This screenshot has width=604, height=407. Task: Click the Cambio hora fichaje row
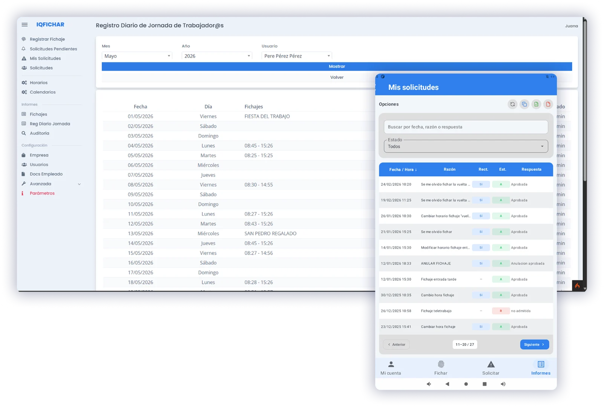point(466,295)
